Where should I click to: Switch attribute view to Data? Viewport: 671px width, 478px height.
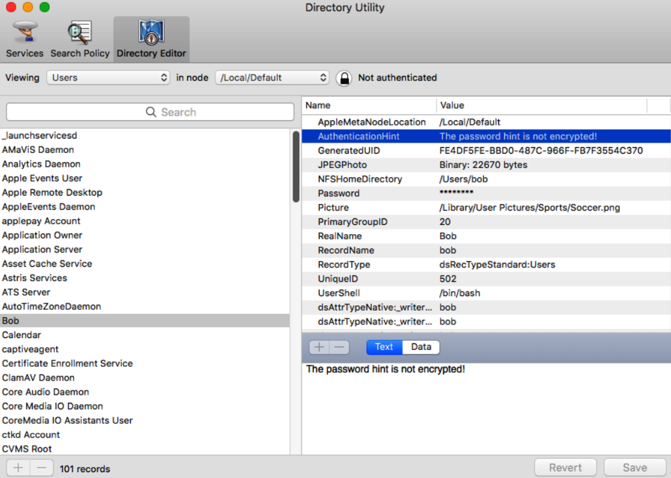421,347
